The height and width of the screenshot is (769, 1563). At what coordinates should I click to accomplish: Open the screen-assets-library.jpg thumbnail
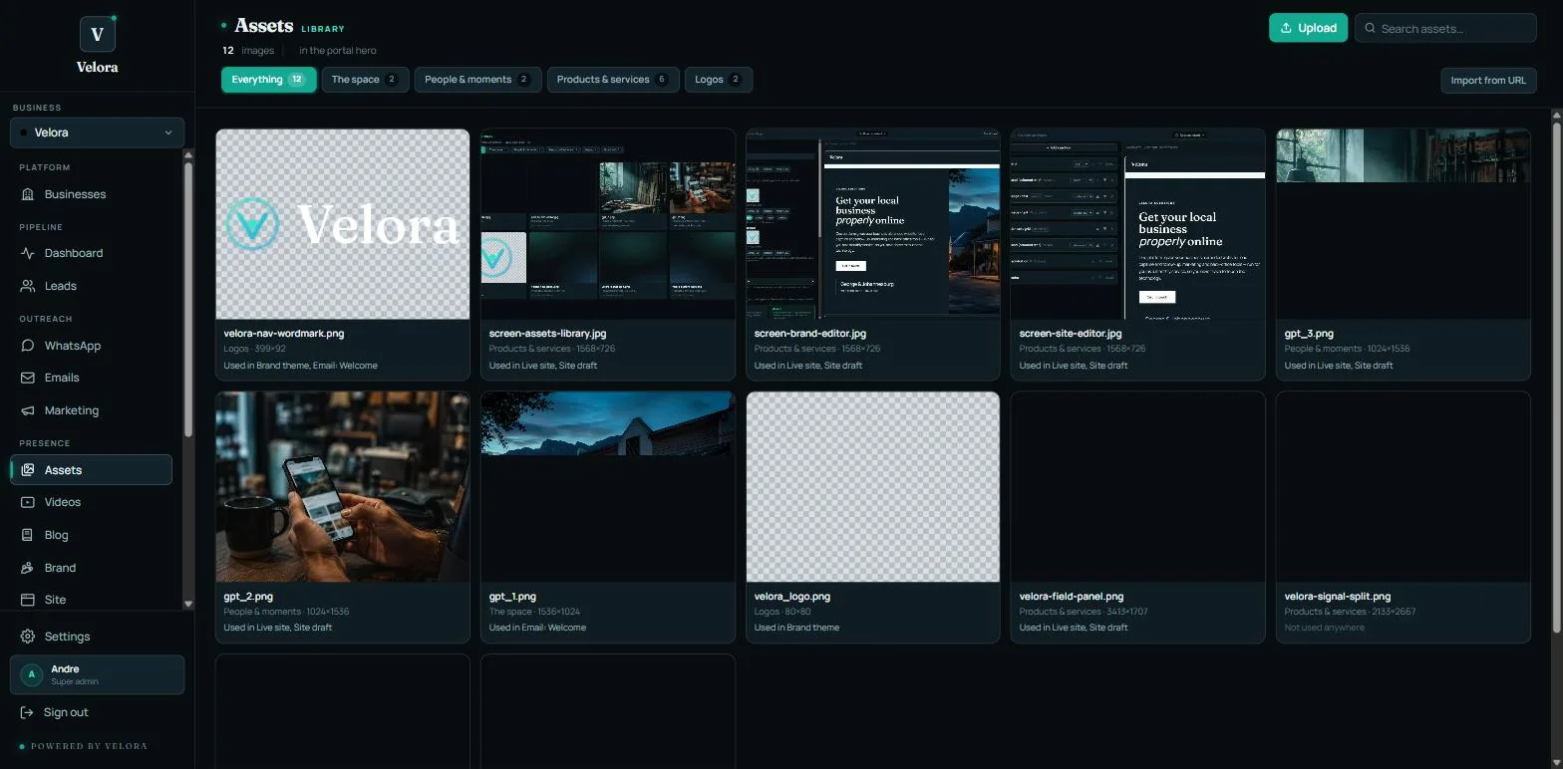pos(608,224)
